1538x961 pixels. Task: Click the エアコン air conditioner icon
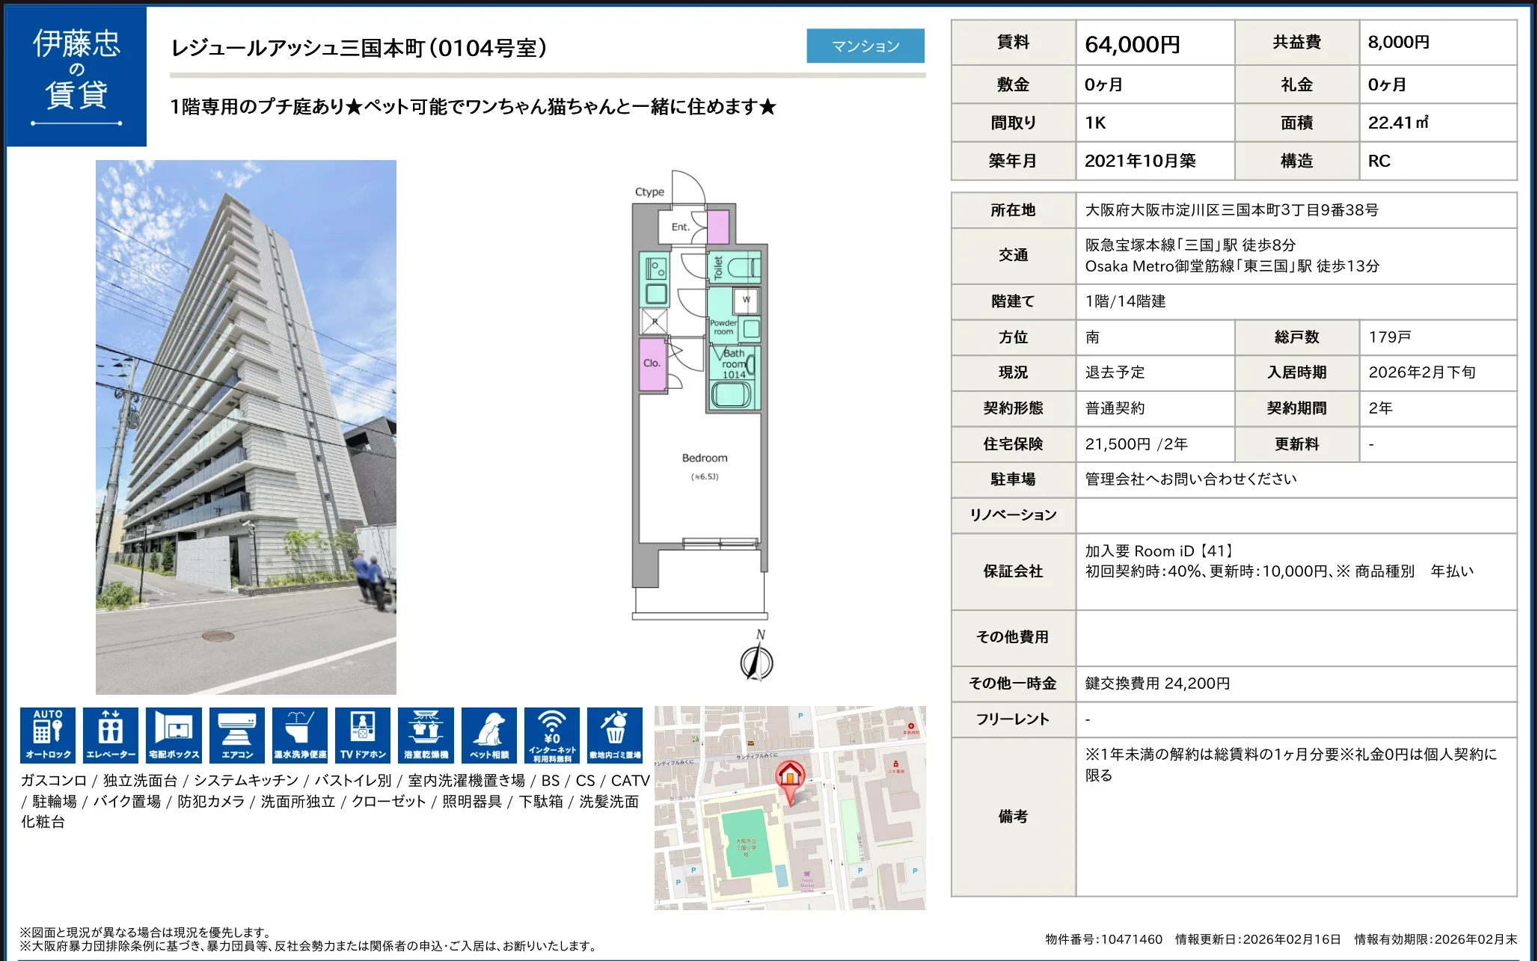click(236, 734)
